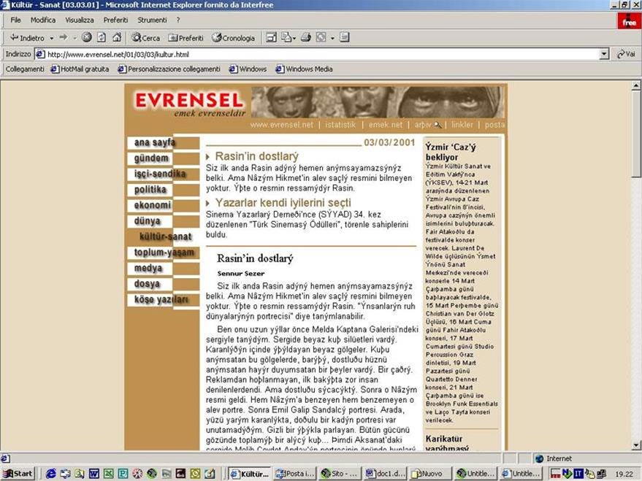Click the Indietro back button

click(x=27, y=37)
